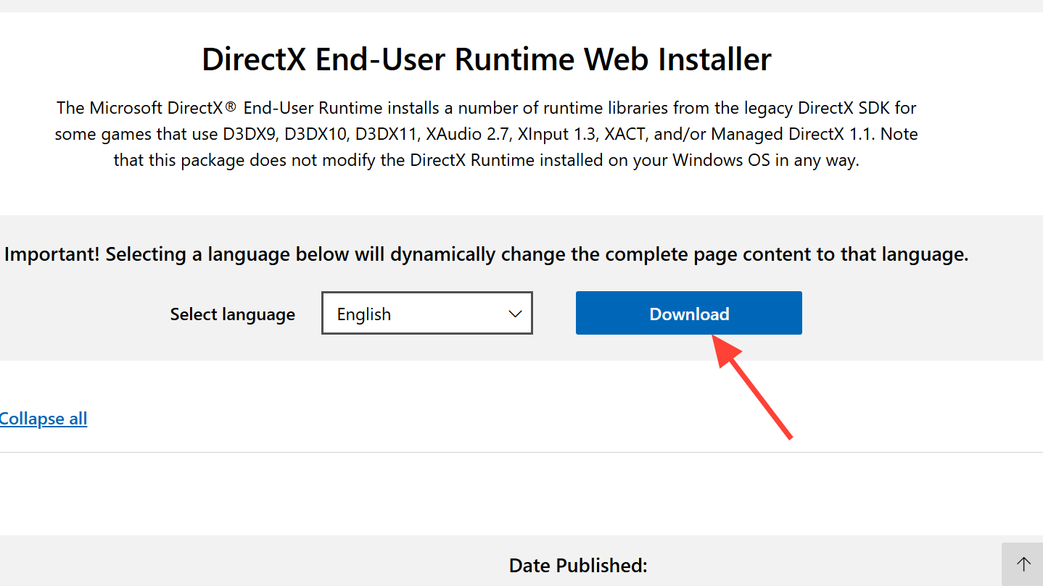
Task: Click the back-to-top arrow icon
Action: tap(1023, 564)
